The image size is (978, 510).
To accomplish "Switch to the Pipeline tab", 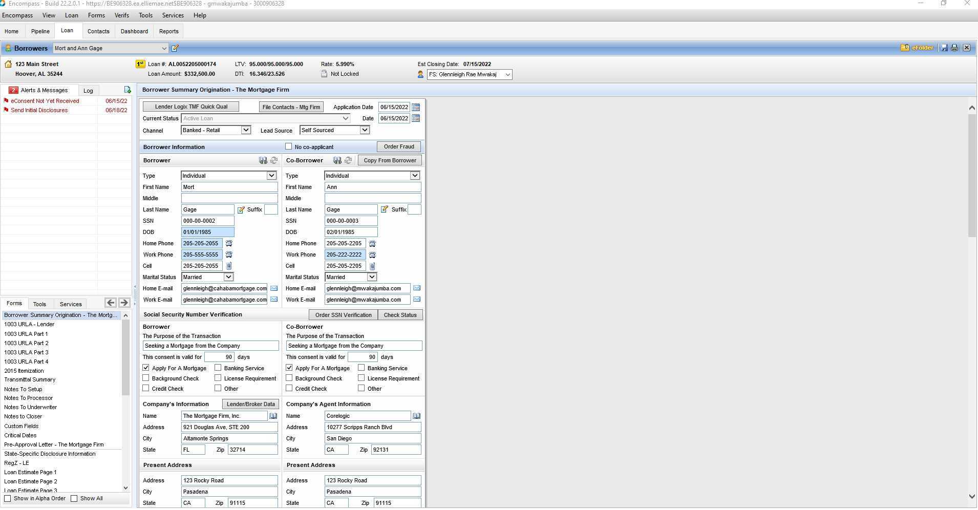I will pos(40,31).
